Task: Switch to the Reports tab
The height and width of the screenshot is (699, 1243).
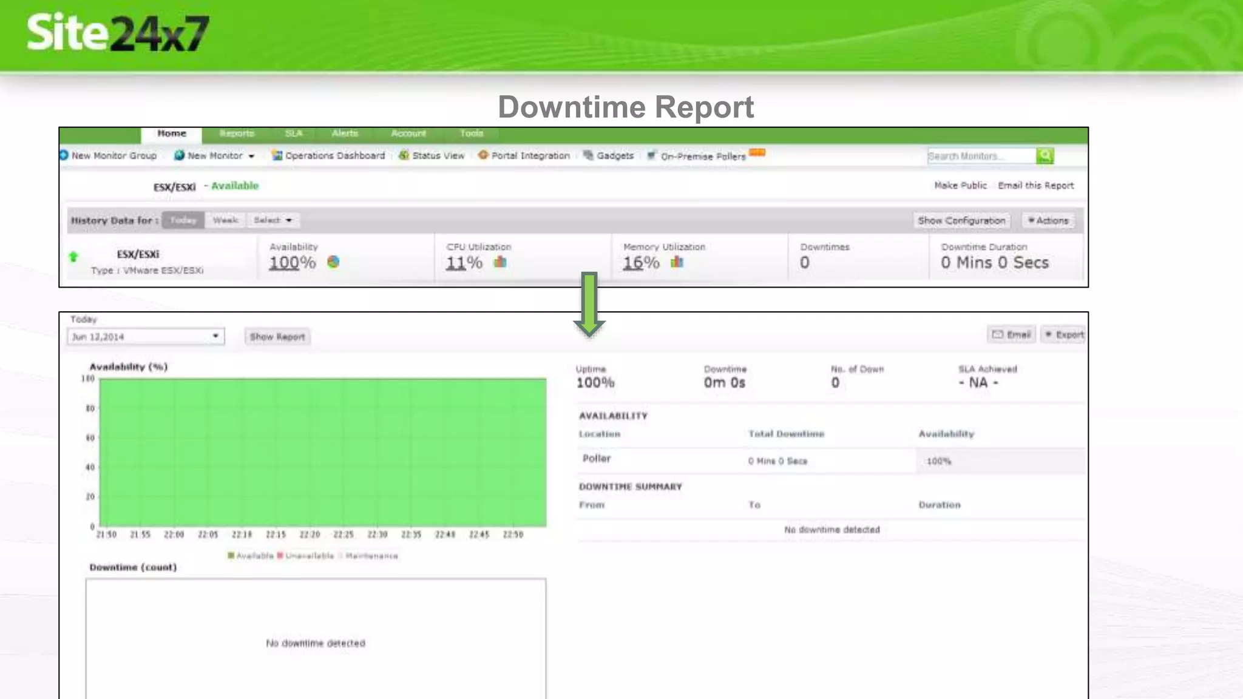Action: click(x=237, y=133)
